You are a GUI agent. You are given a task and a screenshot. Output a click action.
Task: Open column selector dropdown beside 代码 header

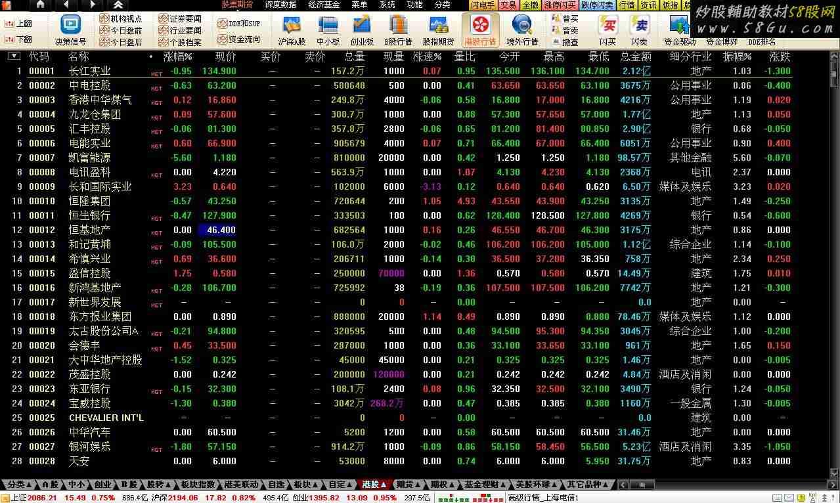tap(13, 56)
